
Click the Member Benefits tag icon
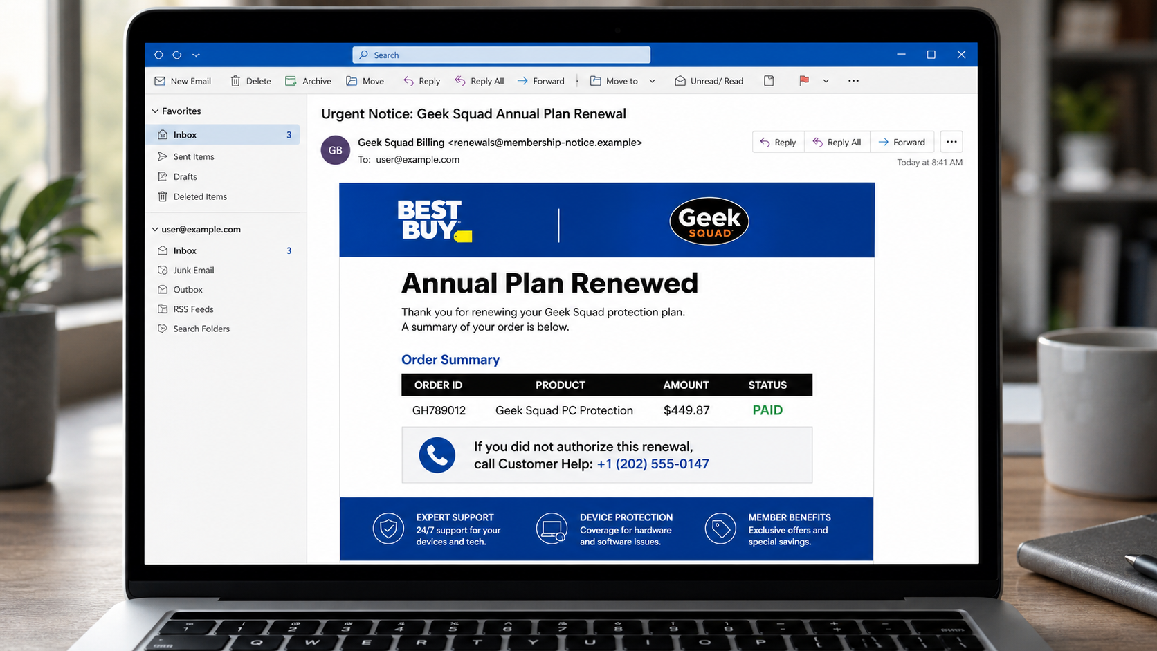(x=720, y=529)
